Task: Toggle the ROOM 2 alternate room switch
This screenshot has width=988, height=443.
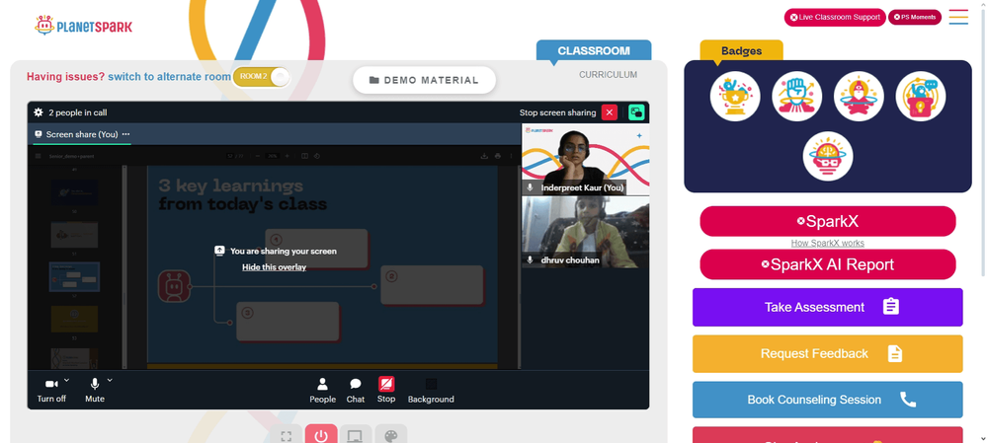Action: coord(262,77)
